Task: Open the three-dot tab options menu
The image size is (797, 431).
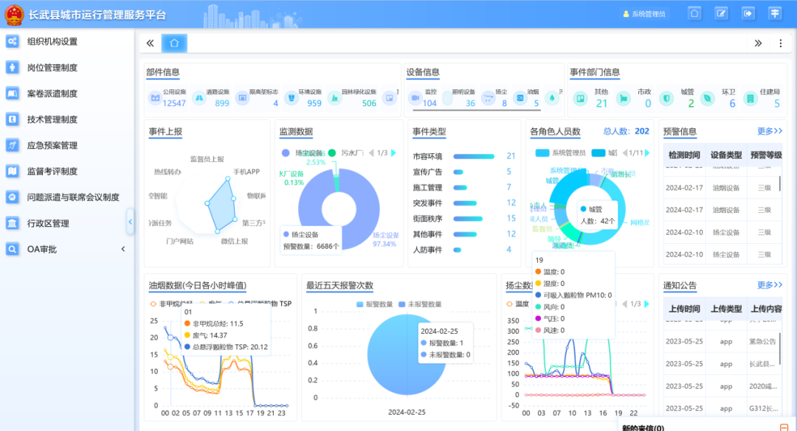Action: click(781, 43)
